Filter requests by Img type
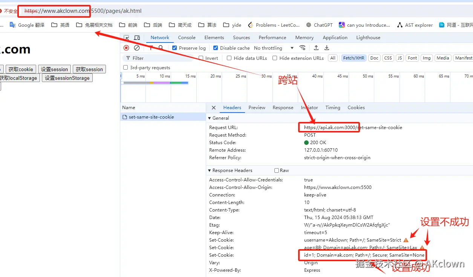Viewport: 473px width, 277px height. point(427,58)
